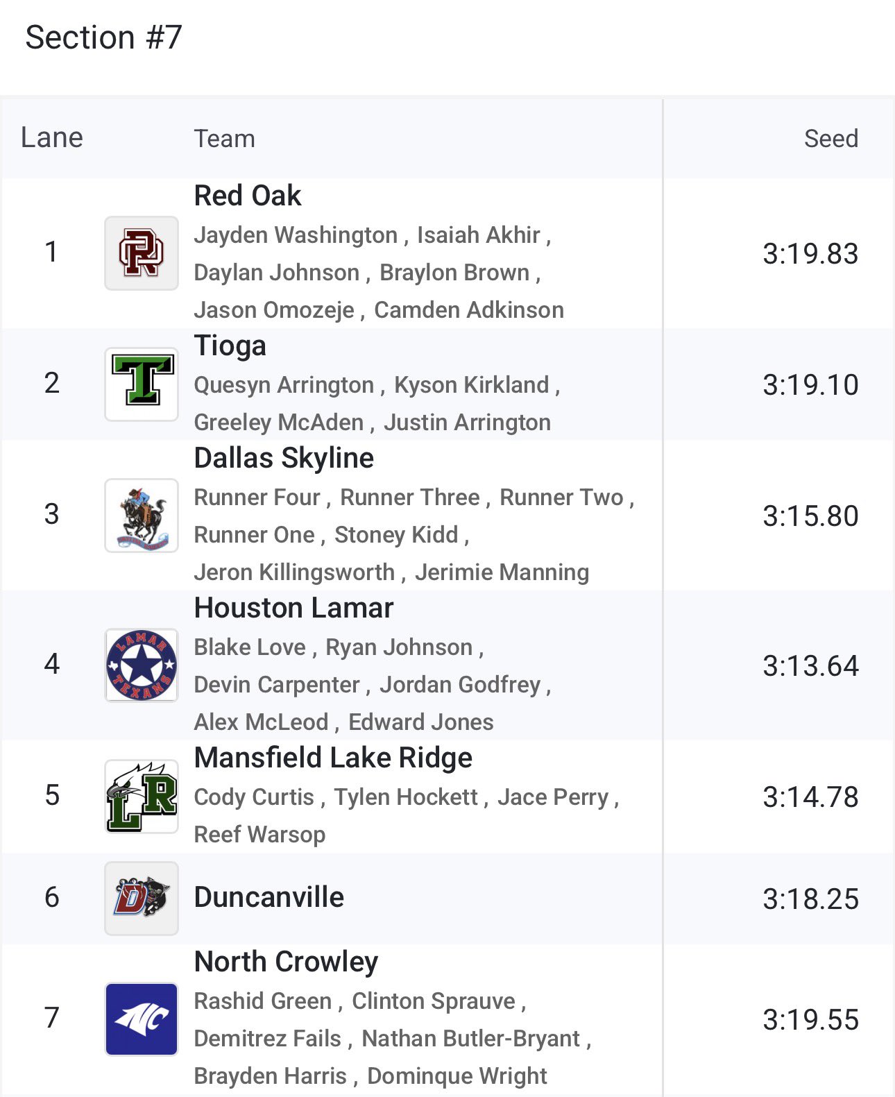Viewport: 895px width, 1097px height.
Task: Open the Tioga green T logo
Action: (x=142, y=384)
